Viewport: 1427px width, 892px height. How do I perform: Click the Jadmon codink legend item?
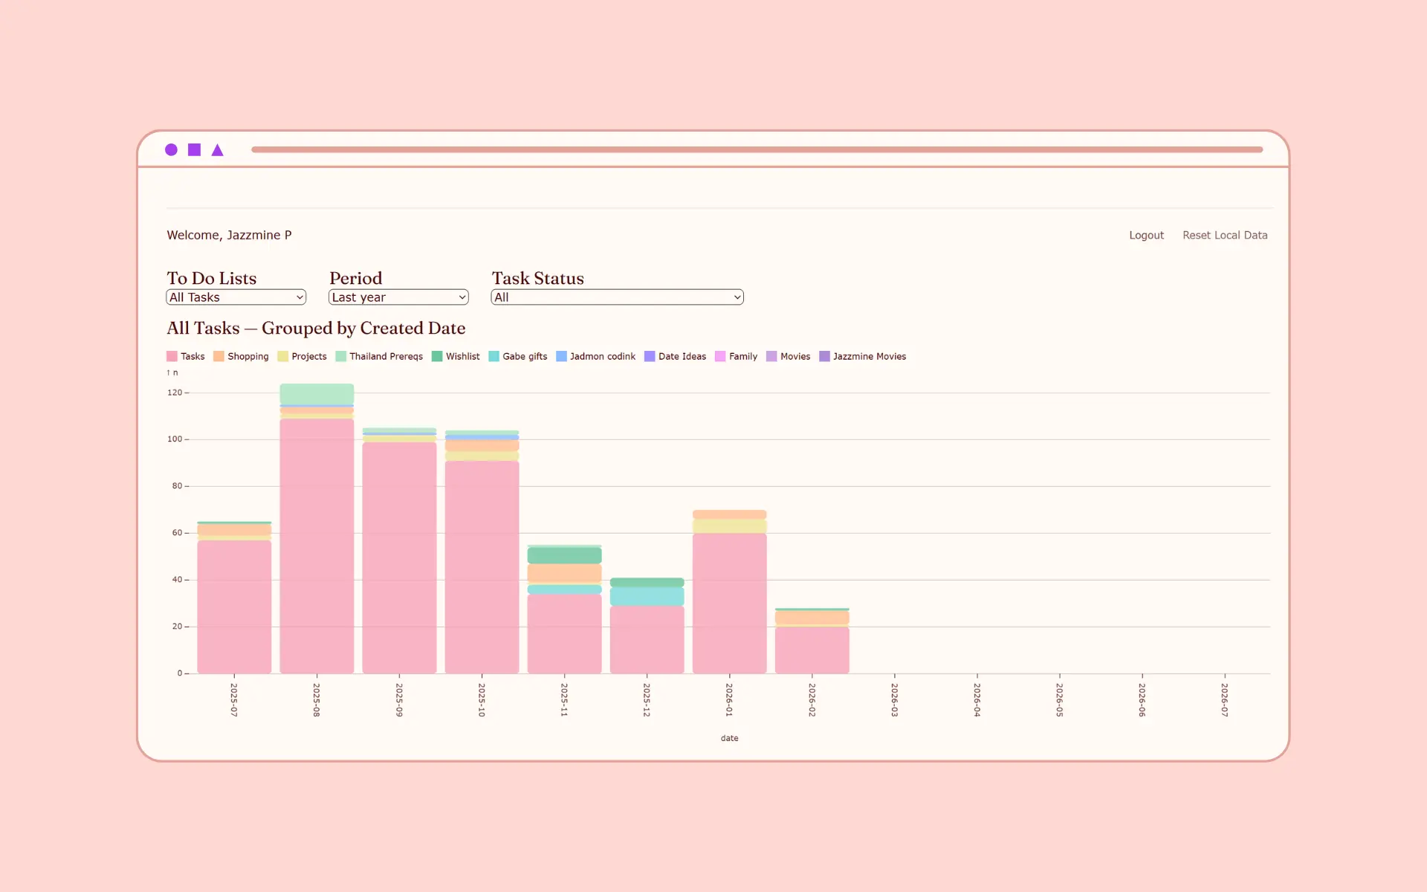(x=596, y=356)
